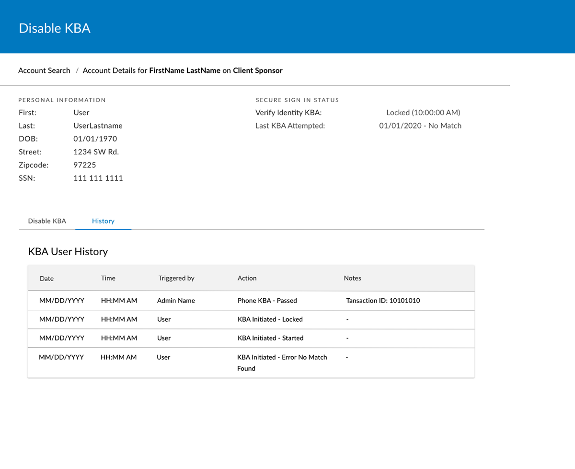Click the Locked (10:00:00 AM) status
This screenshot has width=575, height=469.
pyautogui.click(x=423, y=113)
